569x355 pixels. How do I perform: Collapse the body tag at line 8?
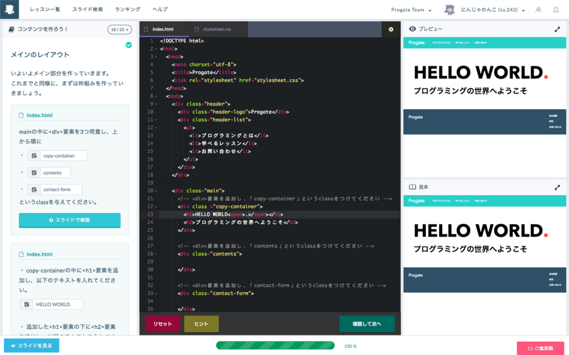[x=156, y=97]
